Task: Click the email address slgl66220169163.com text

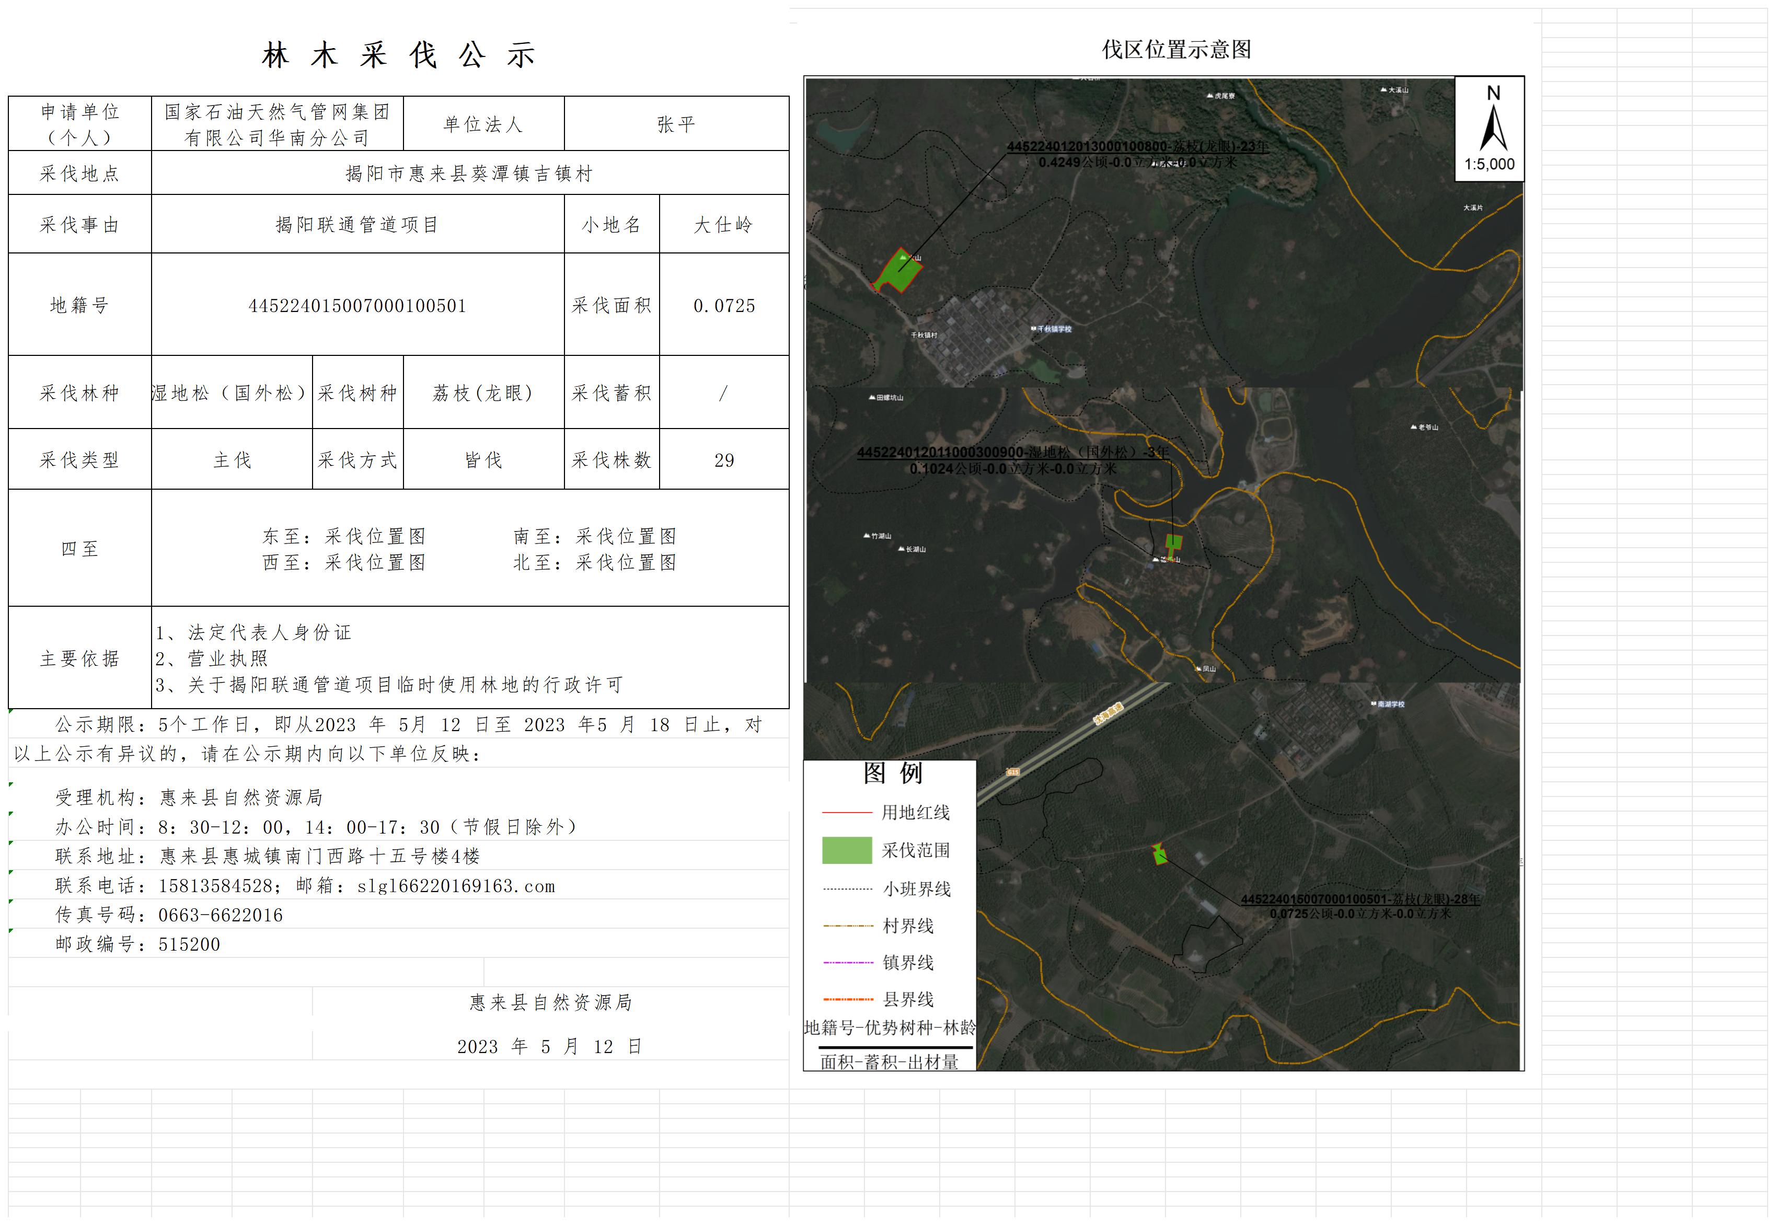Action: coord(456,886)
